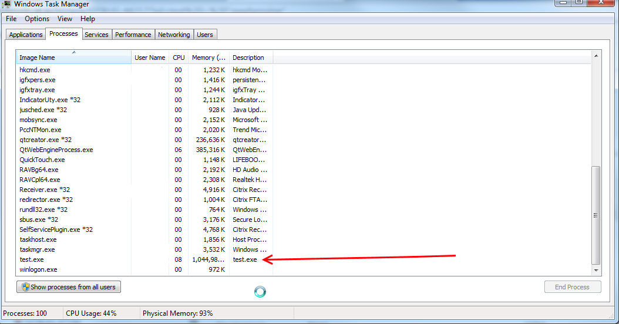Viewport: 619px width, 324px height.
Task: Select the Receiver.exe *32 process
Action: (x=45, y=190)
